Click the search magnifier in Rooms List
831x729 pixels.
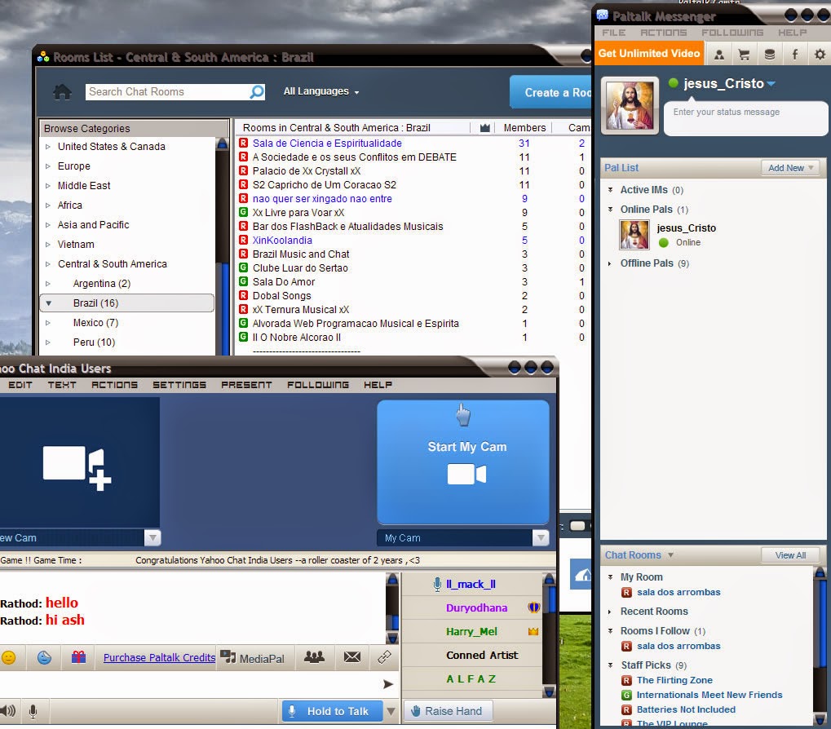[257, 92]
